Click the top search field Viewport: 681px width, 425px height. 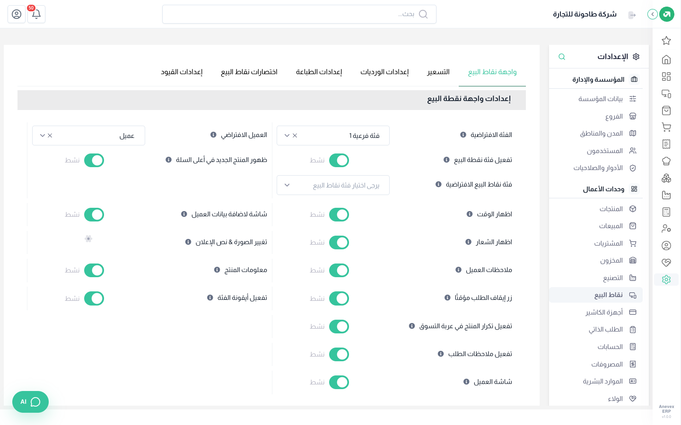[x=299, y=14]
